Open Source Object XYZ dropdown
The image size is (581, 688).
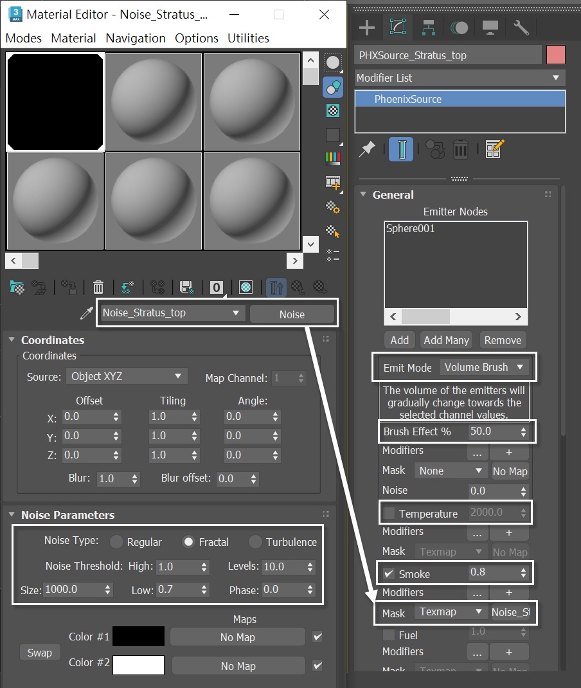[x=127, y=376]
